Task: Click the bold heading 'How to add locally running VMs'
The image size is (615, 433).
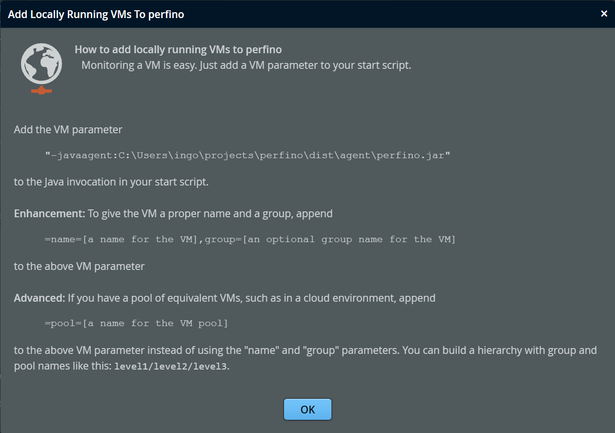Action: (178, 49)
